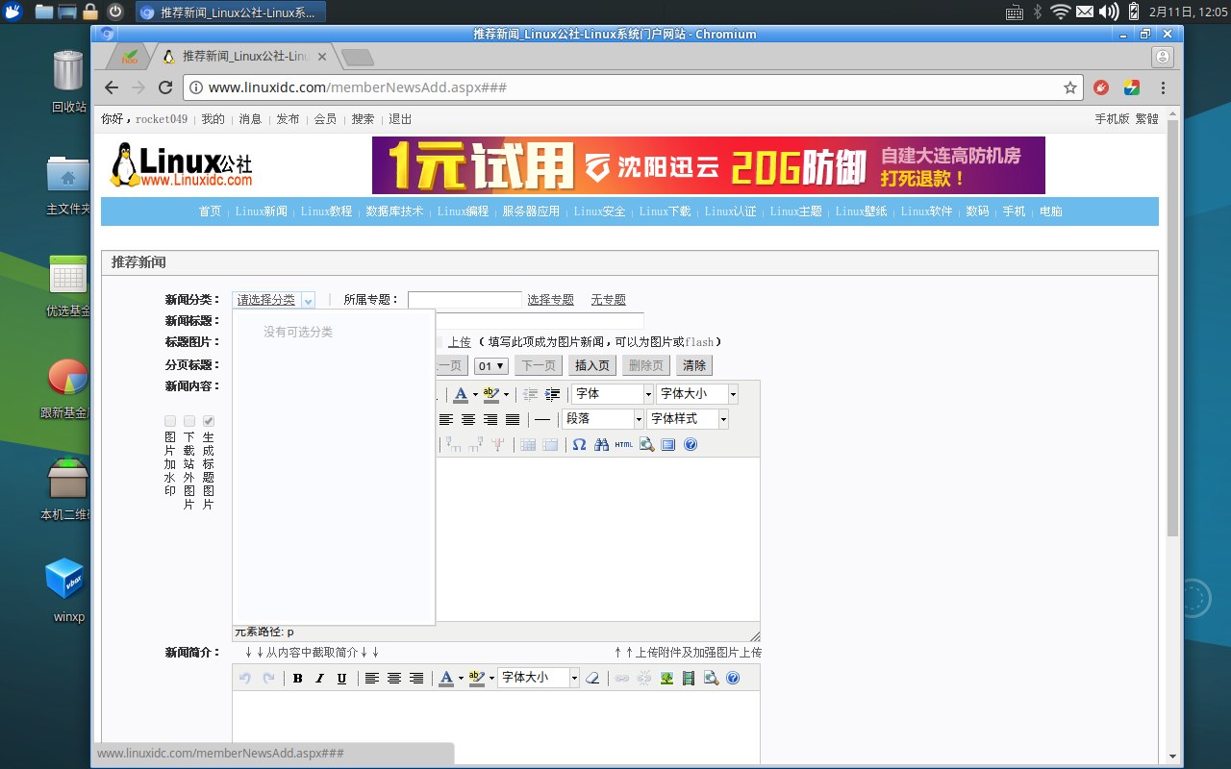The image size is (1231, 769).
Task: Click the volume icon in system tray
Action: 1108,12
